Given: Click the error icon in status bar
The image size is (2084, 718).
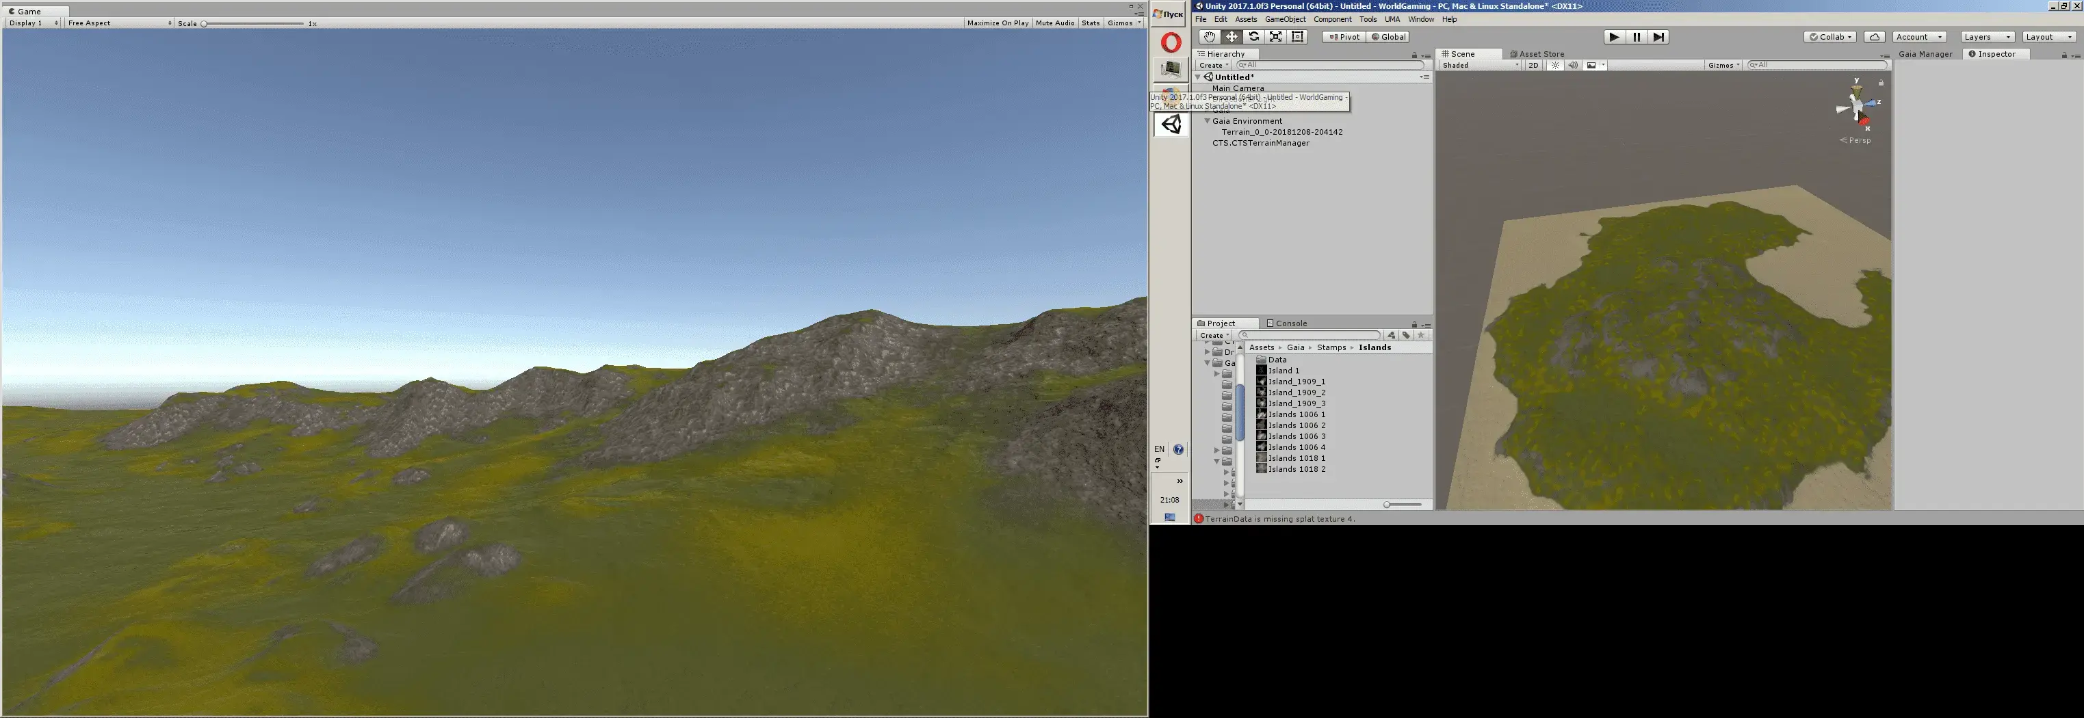Looking at the screenshot, I should [x=1199, y=519].
